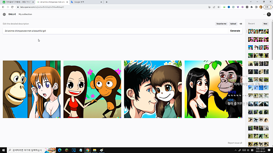Show hidden system tray icons

tap(235, 150)
